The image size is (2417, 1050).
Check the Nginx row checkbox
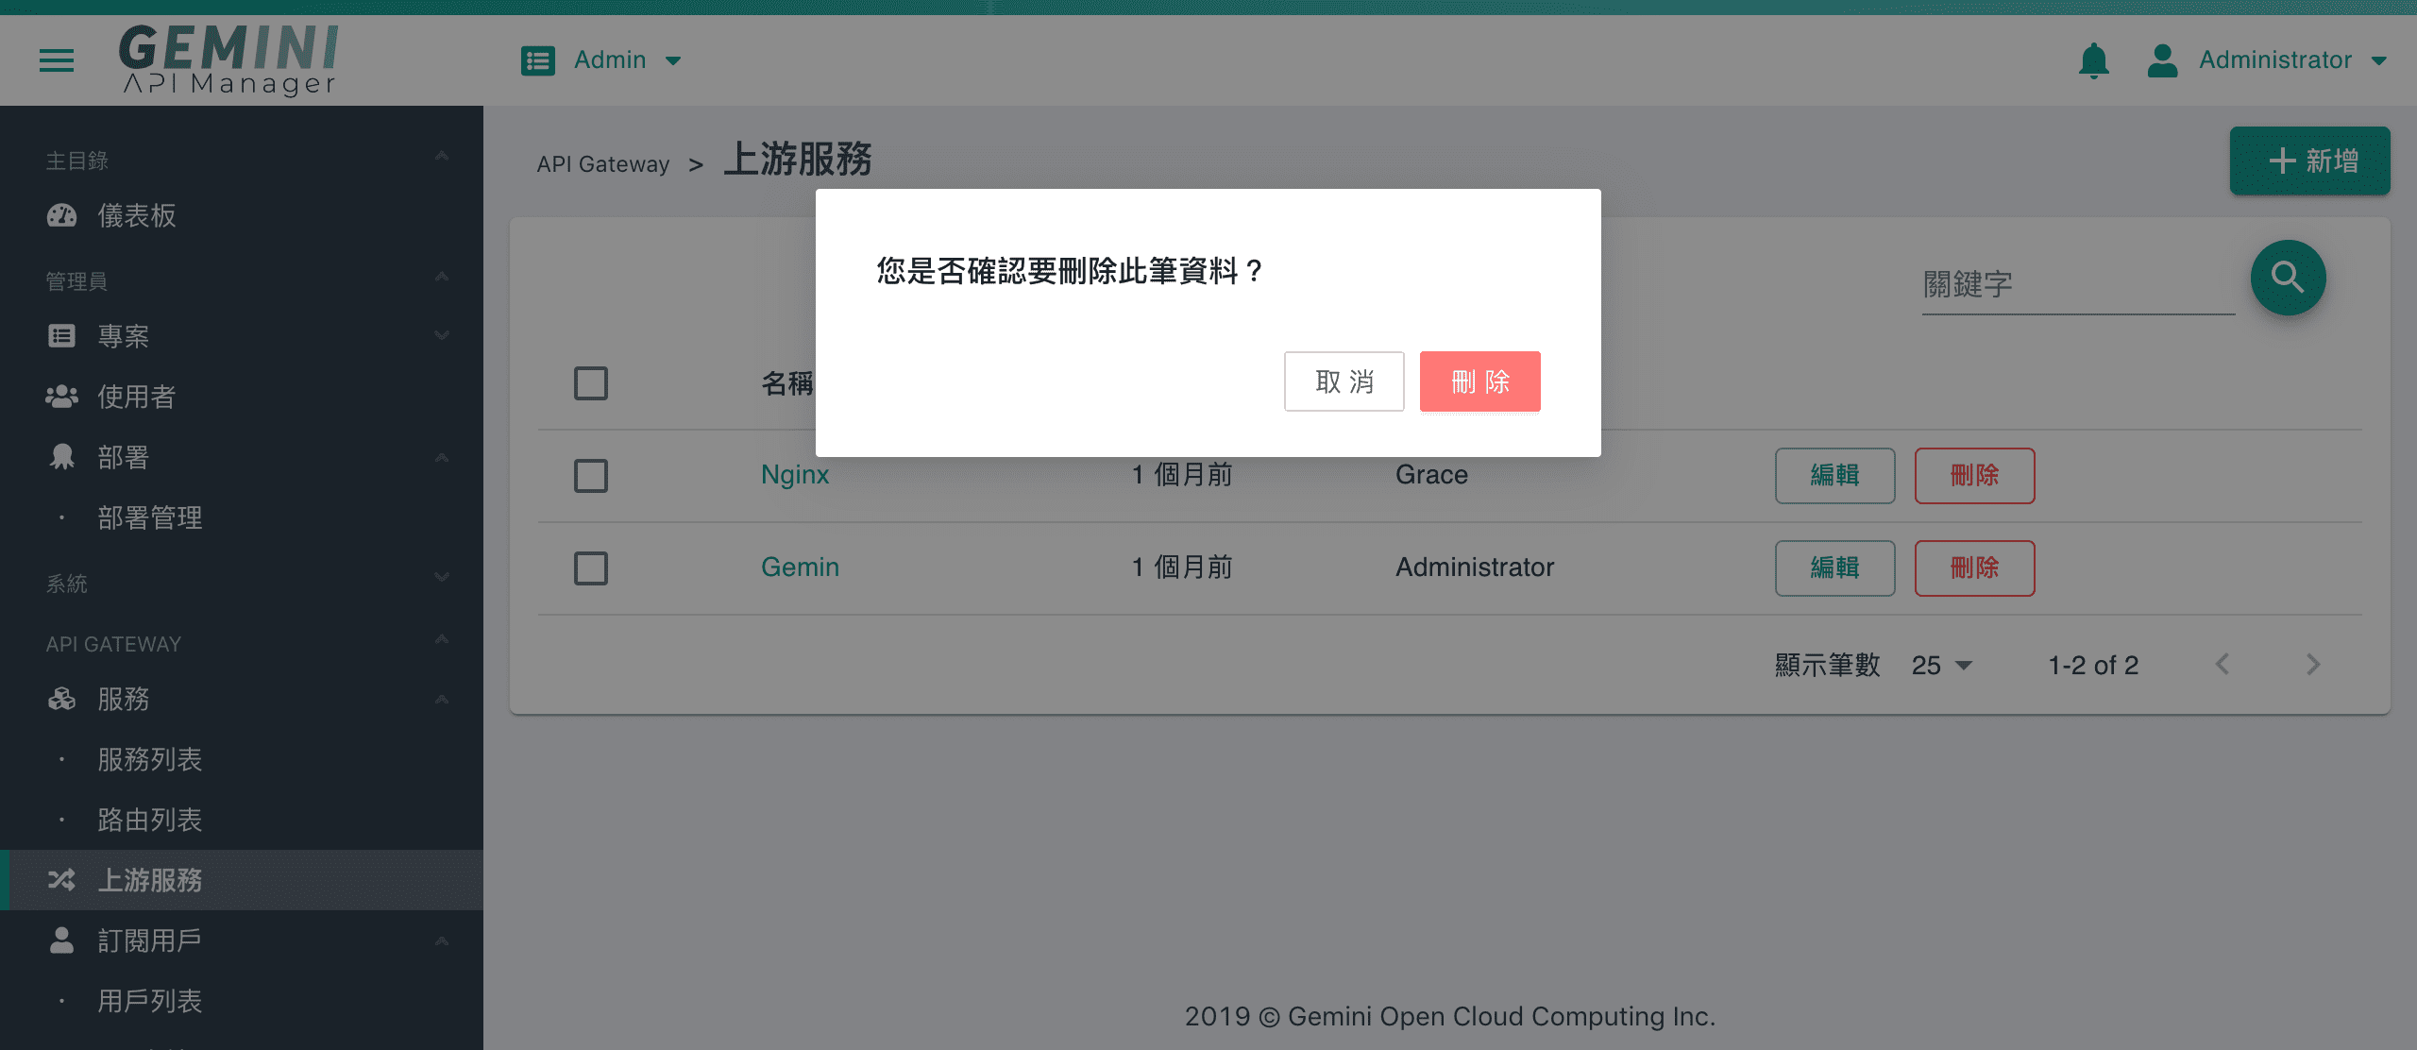pos(591,476)
